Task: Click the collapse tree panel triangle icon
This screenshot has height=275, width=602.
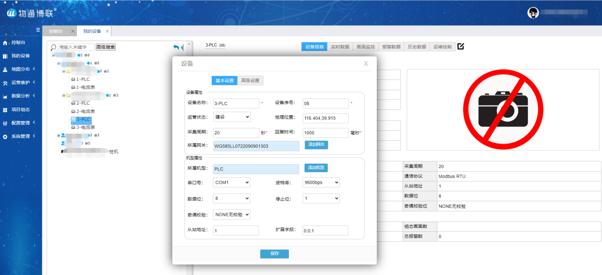Action: click(x=182, y=48)
